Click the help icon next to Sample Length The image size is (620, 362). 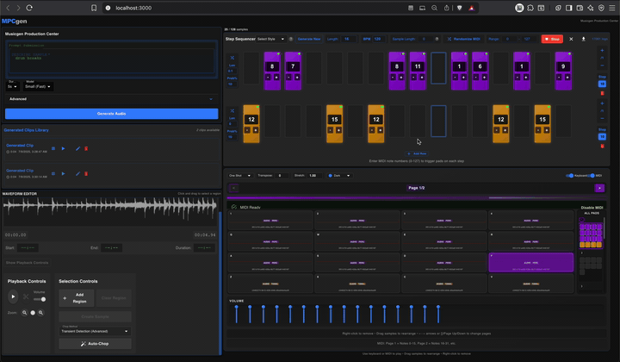[x=437, y=39]
